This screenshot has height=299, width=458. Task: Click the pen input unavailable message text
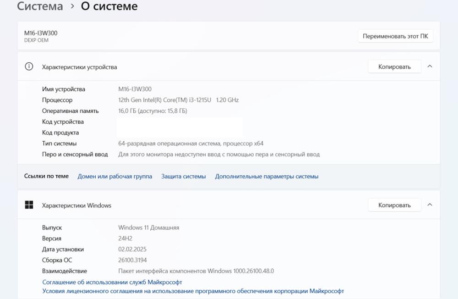[219, 154]
